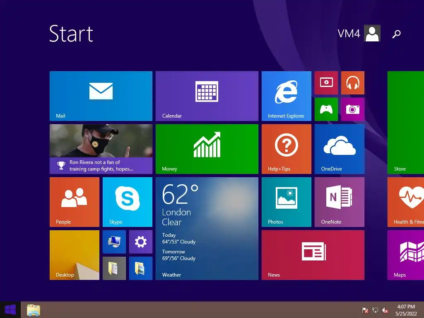
Task: Open the Video tile
Action: pyautogui.click(x=326, y=83)
